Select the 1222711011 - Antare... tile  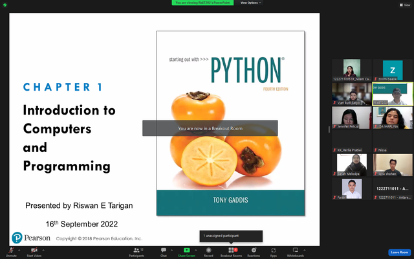[393, 188]
